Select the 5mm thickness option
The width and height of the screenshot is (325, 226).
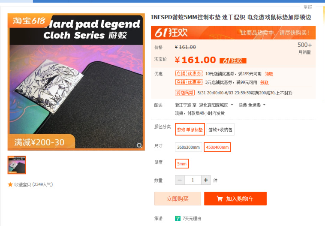pyautogui.click(x=182, y=163)
